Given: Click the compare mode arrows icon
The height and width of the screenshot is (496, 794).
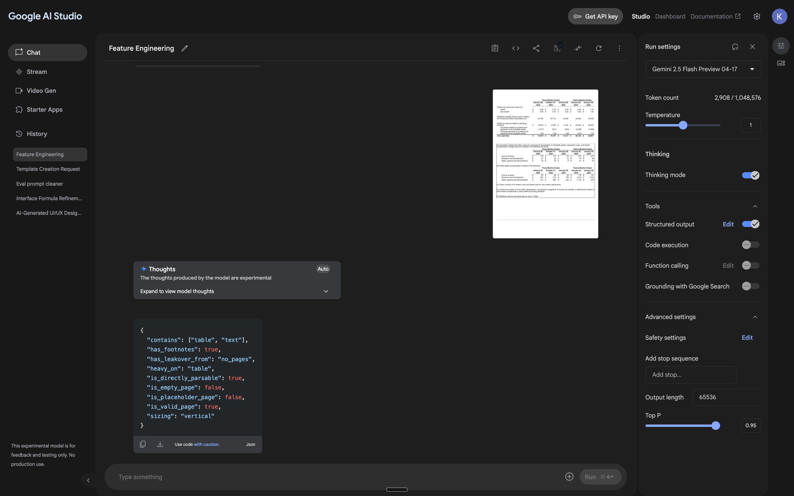Looking at the screenshot, I should pos(578,48).
